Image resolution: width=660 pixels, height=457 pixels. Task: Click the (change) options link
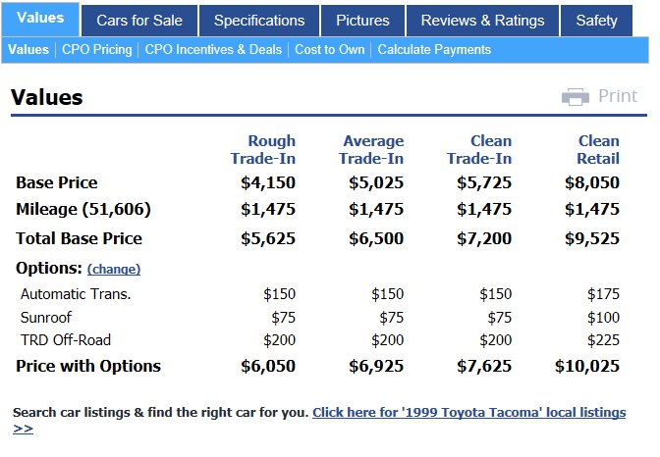point(114,269)
